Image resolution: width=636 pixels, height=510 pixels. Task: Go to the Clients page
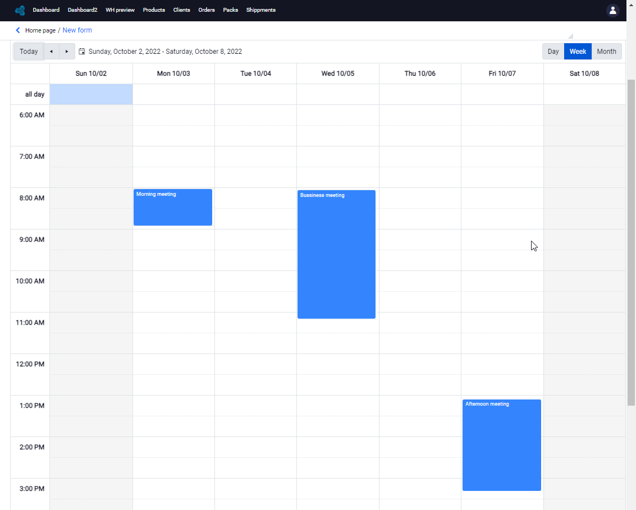coord(182,10)
